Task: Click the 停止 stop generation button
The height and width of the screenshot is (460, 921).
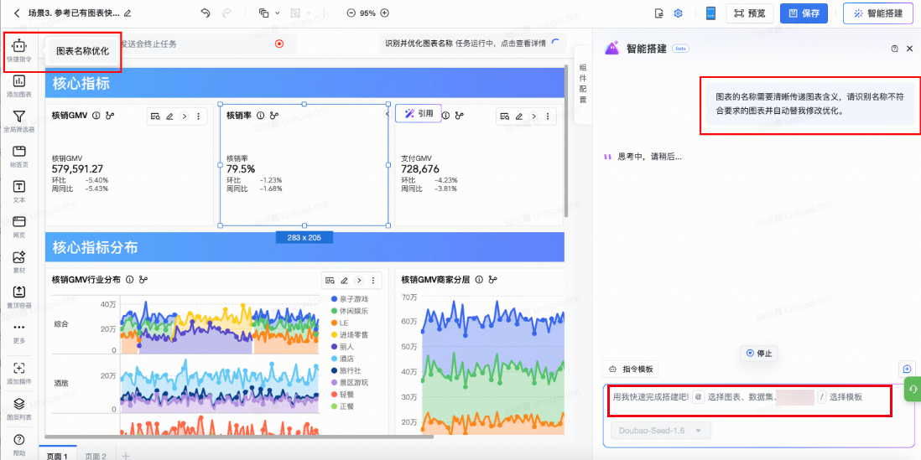Action: click(758, 354)
